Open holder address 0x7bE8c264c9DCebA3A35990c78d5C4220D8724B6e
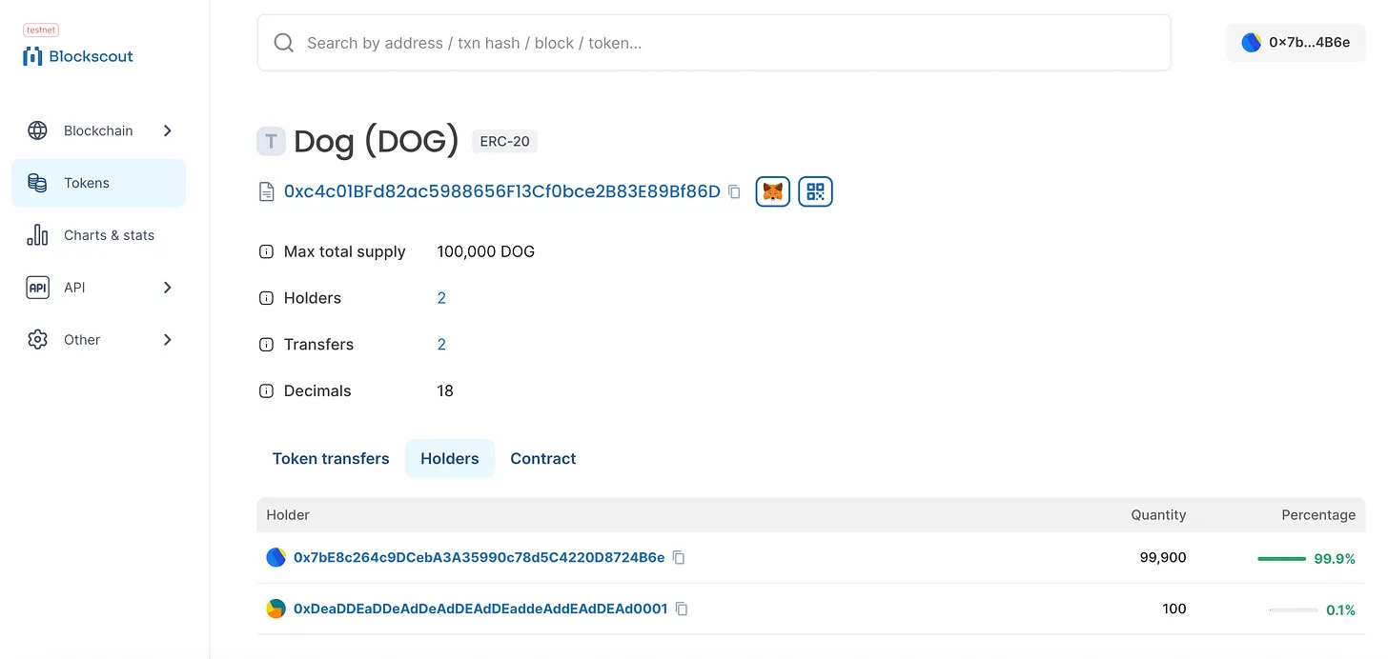 coord(479,558)
